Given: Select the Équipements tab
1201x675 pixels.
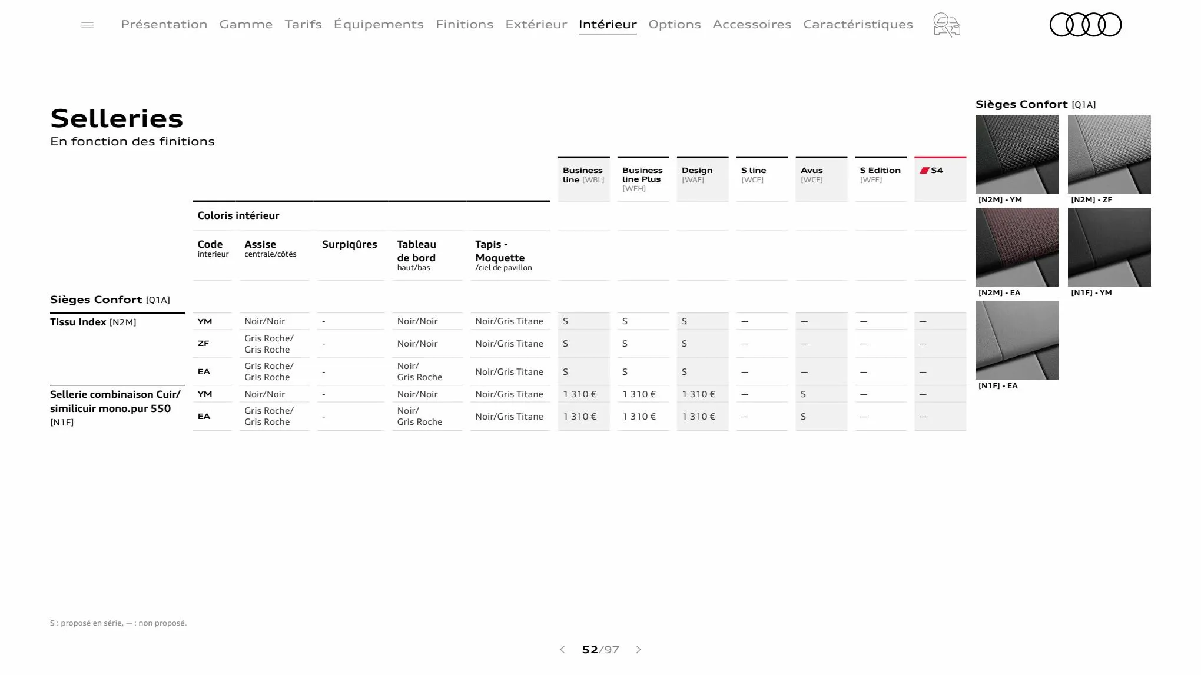Looking at the screenshot, I should [379, 24].
